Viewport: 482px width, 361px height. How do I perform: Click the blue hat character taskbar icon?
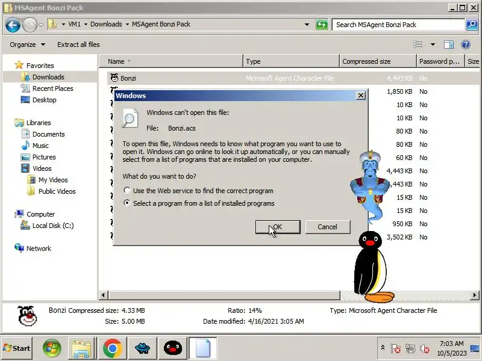[x=142, y=348]
